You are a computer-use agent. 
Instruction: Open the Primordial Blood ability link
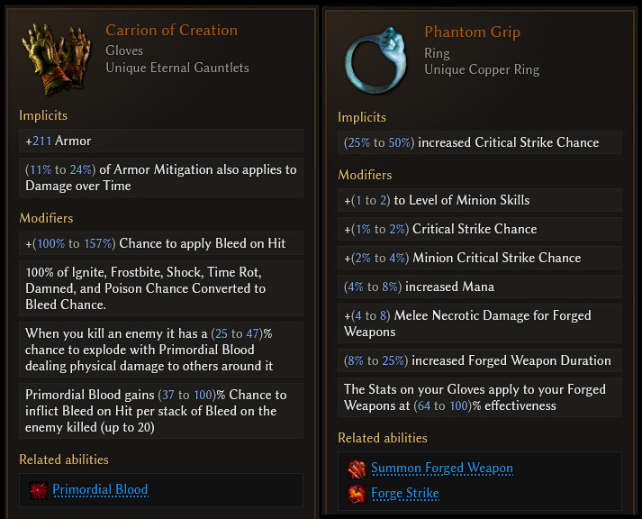(100, 490)
